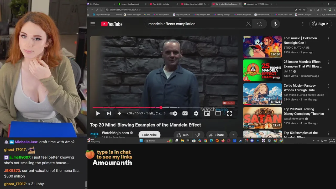Switch to the Twitch browser tab
This screenshot has height=189, width=336.
101,4
